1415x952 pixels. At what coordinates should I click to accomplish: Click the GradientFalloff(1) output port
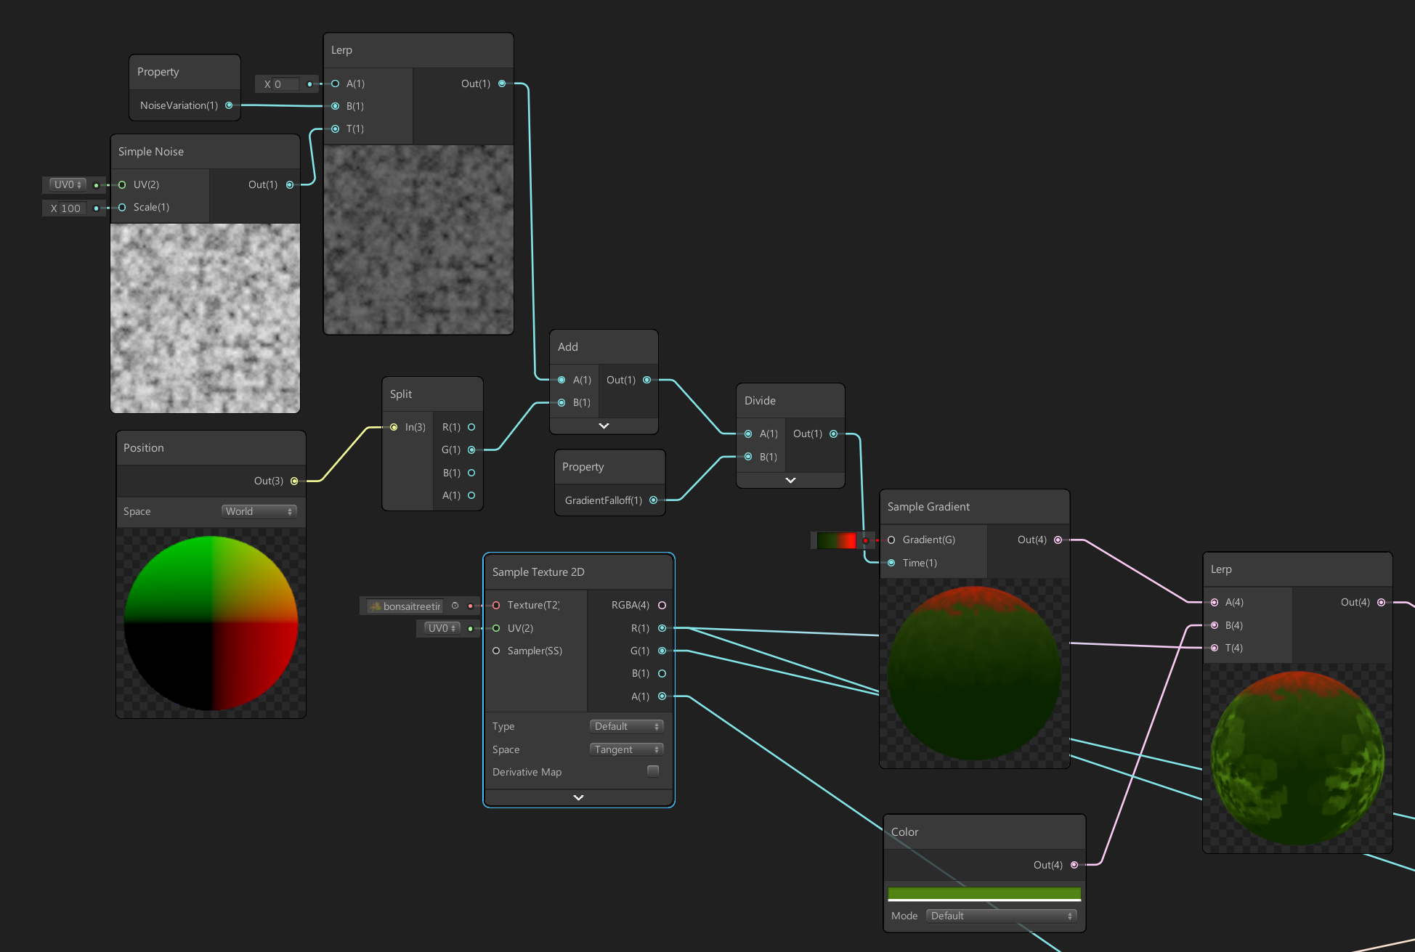click(653, 500)
